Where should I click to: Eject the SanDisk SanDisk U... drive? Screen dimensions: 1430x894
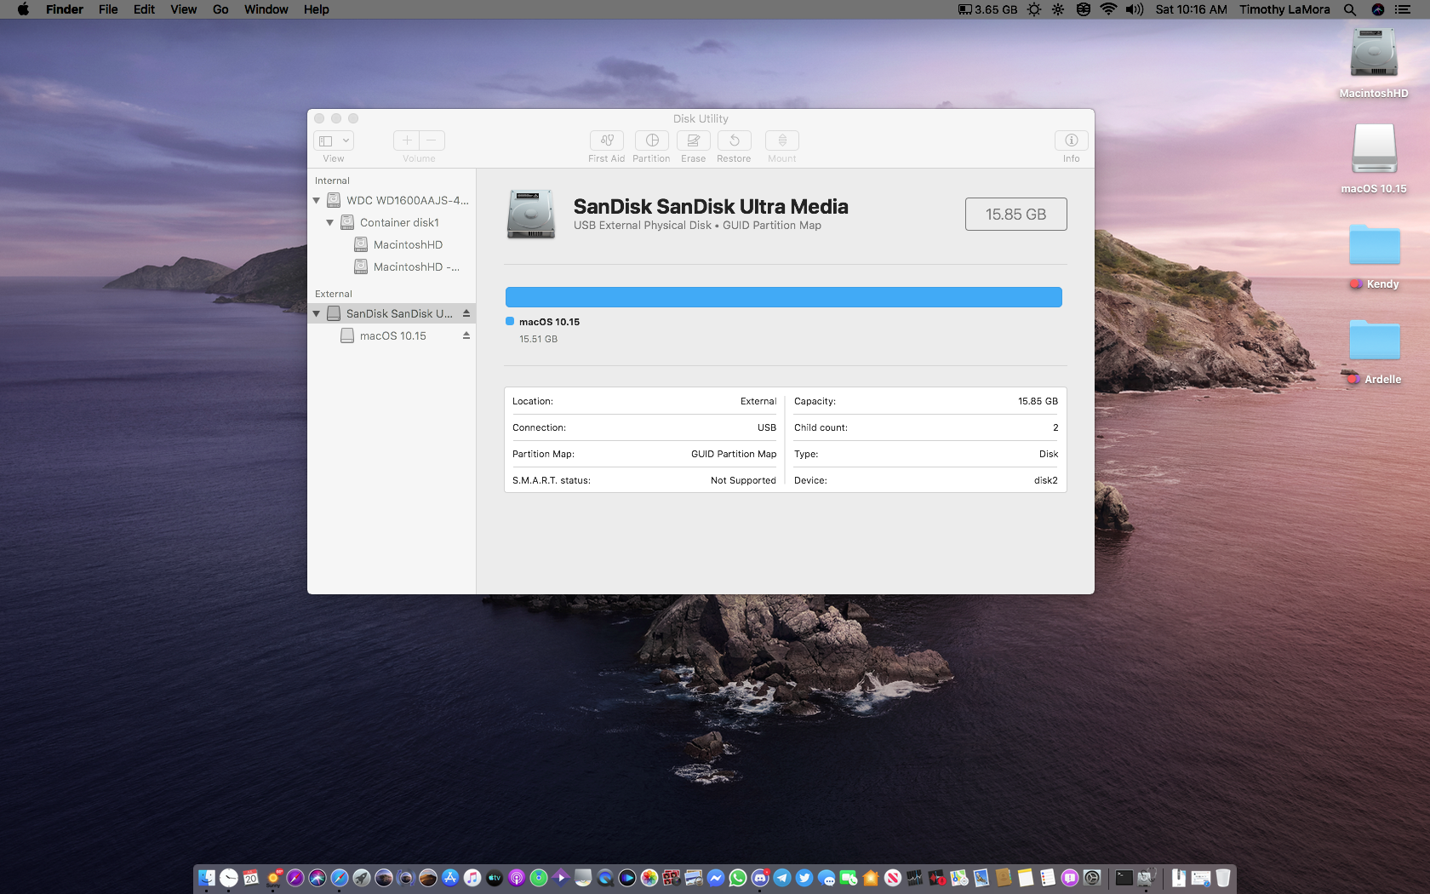point(466,313)
